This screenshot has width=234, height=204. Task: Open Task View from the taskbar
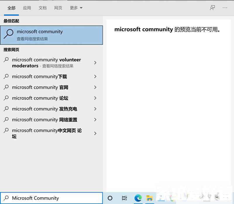click(x=124, y=198)
